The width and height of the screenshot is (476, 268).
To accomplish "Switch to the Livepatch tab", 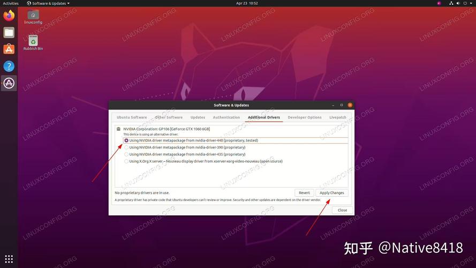I will pyautogui.click(x=337, y=117).
